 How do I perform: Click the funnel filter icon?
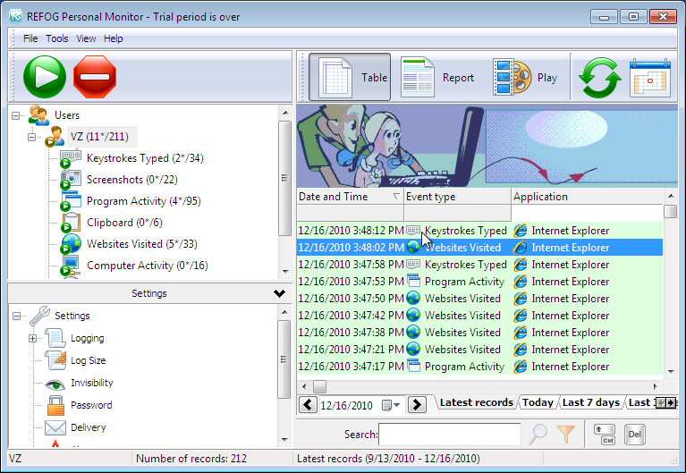tap(566, 434)
